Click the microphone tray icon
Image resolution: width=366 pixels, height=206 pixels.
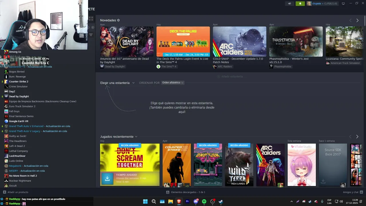pos(322,201)
